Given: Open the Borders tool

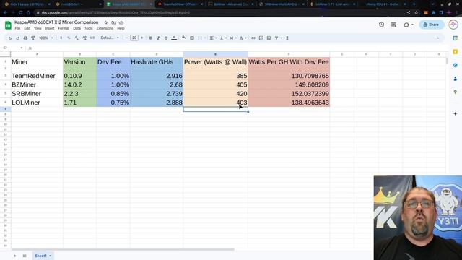Looking at the screenshot, I should [192, 38].
